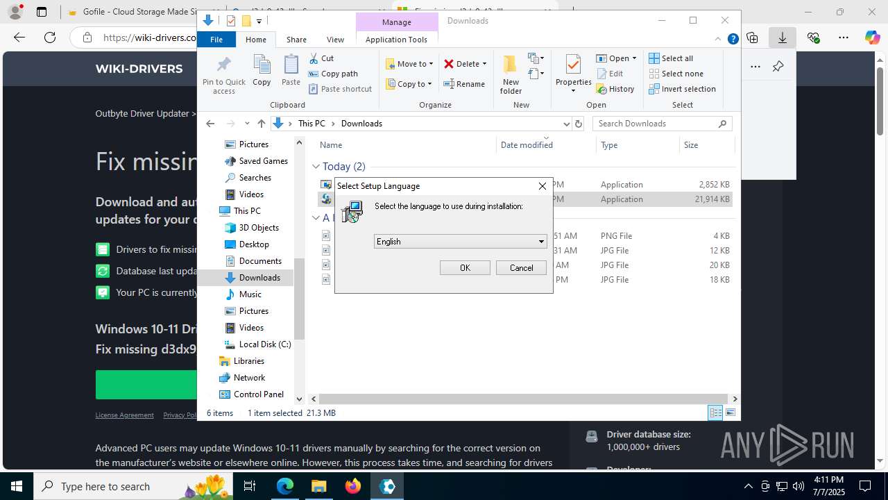This screenshot has width=888, height=500.
Task: Open Copilot icon in Edge
Action: pyautogui.click(x=872, y=37)
